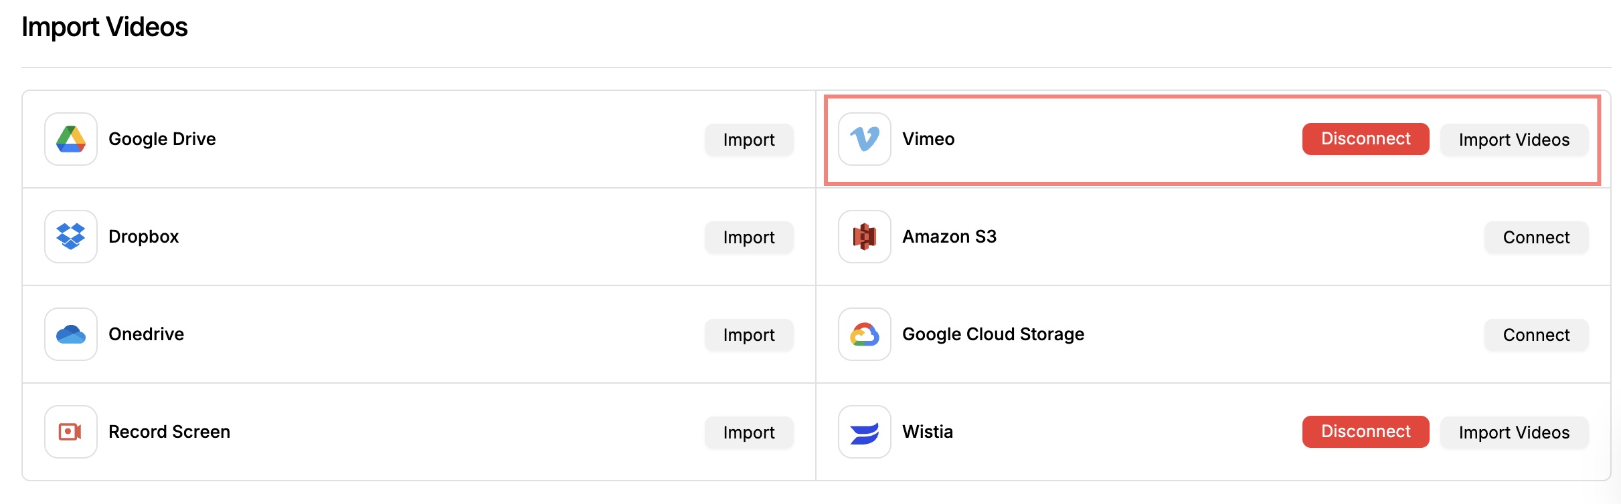Click the Google Cloud Storage icon
The height and width of the screenshot is (504, 1621).
(865, 334)
